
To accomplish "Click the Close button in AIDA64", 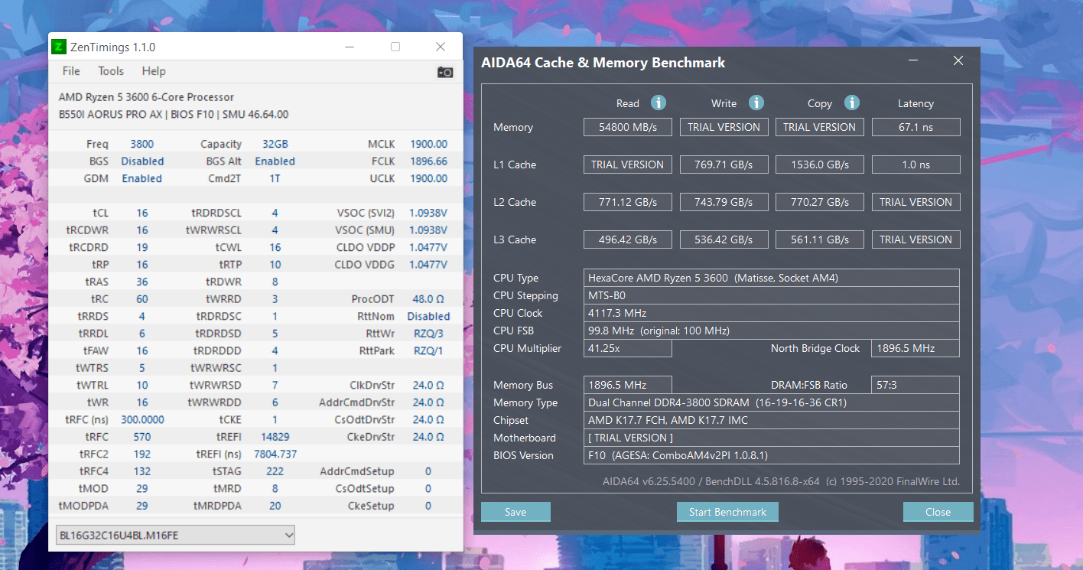I will coord(938,512).
